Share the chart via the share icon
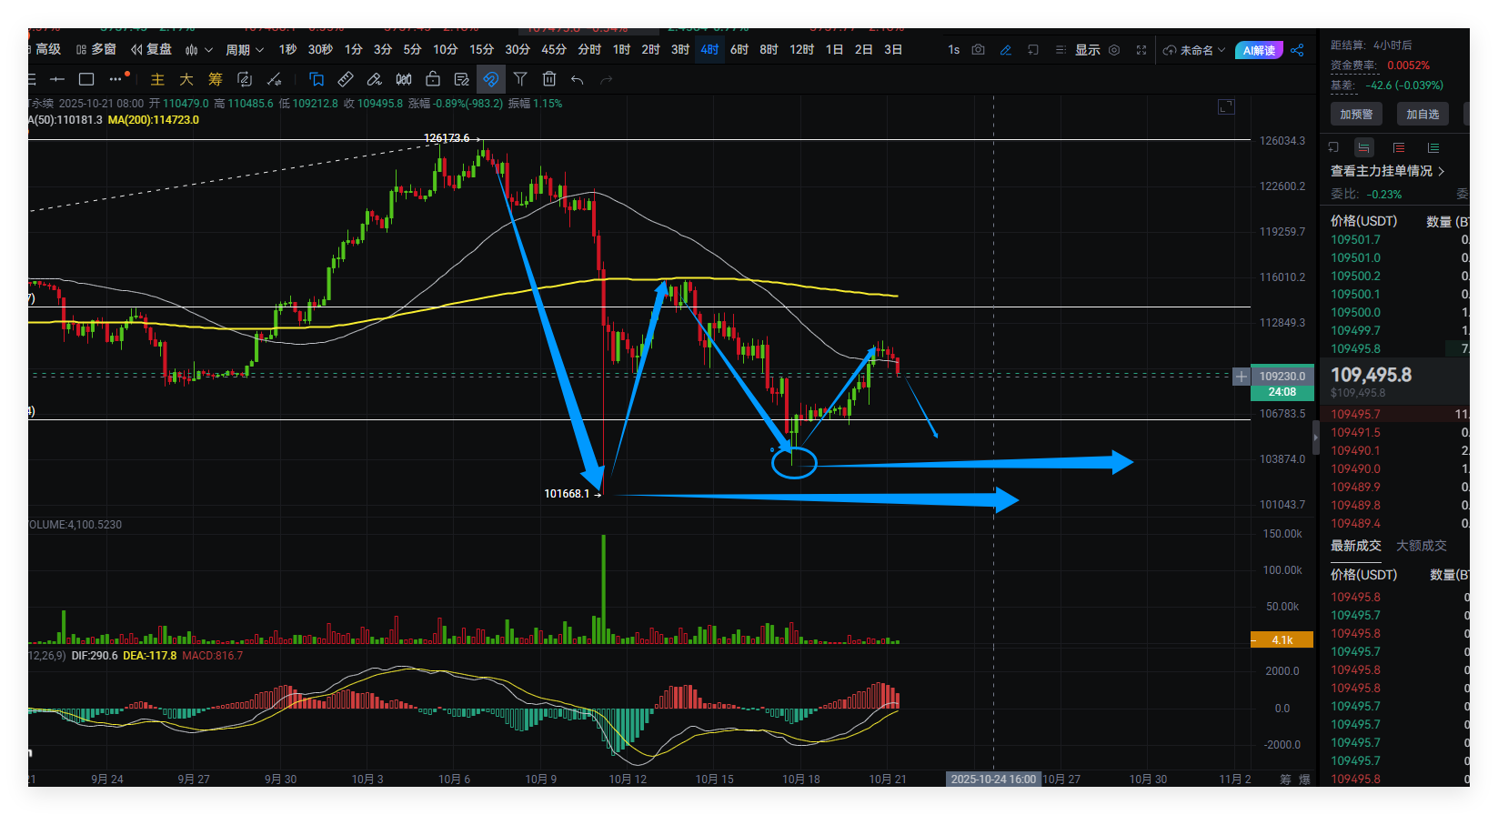 (x=1298, y=50)
